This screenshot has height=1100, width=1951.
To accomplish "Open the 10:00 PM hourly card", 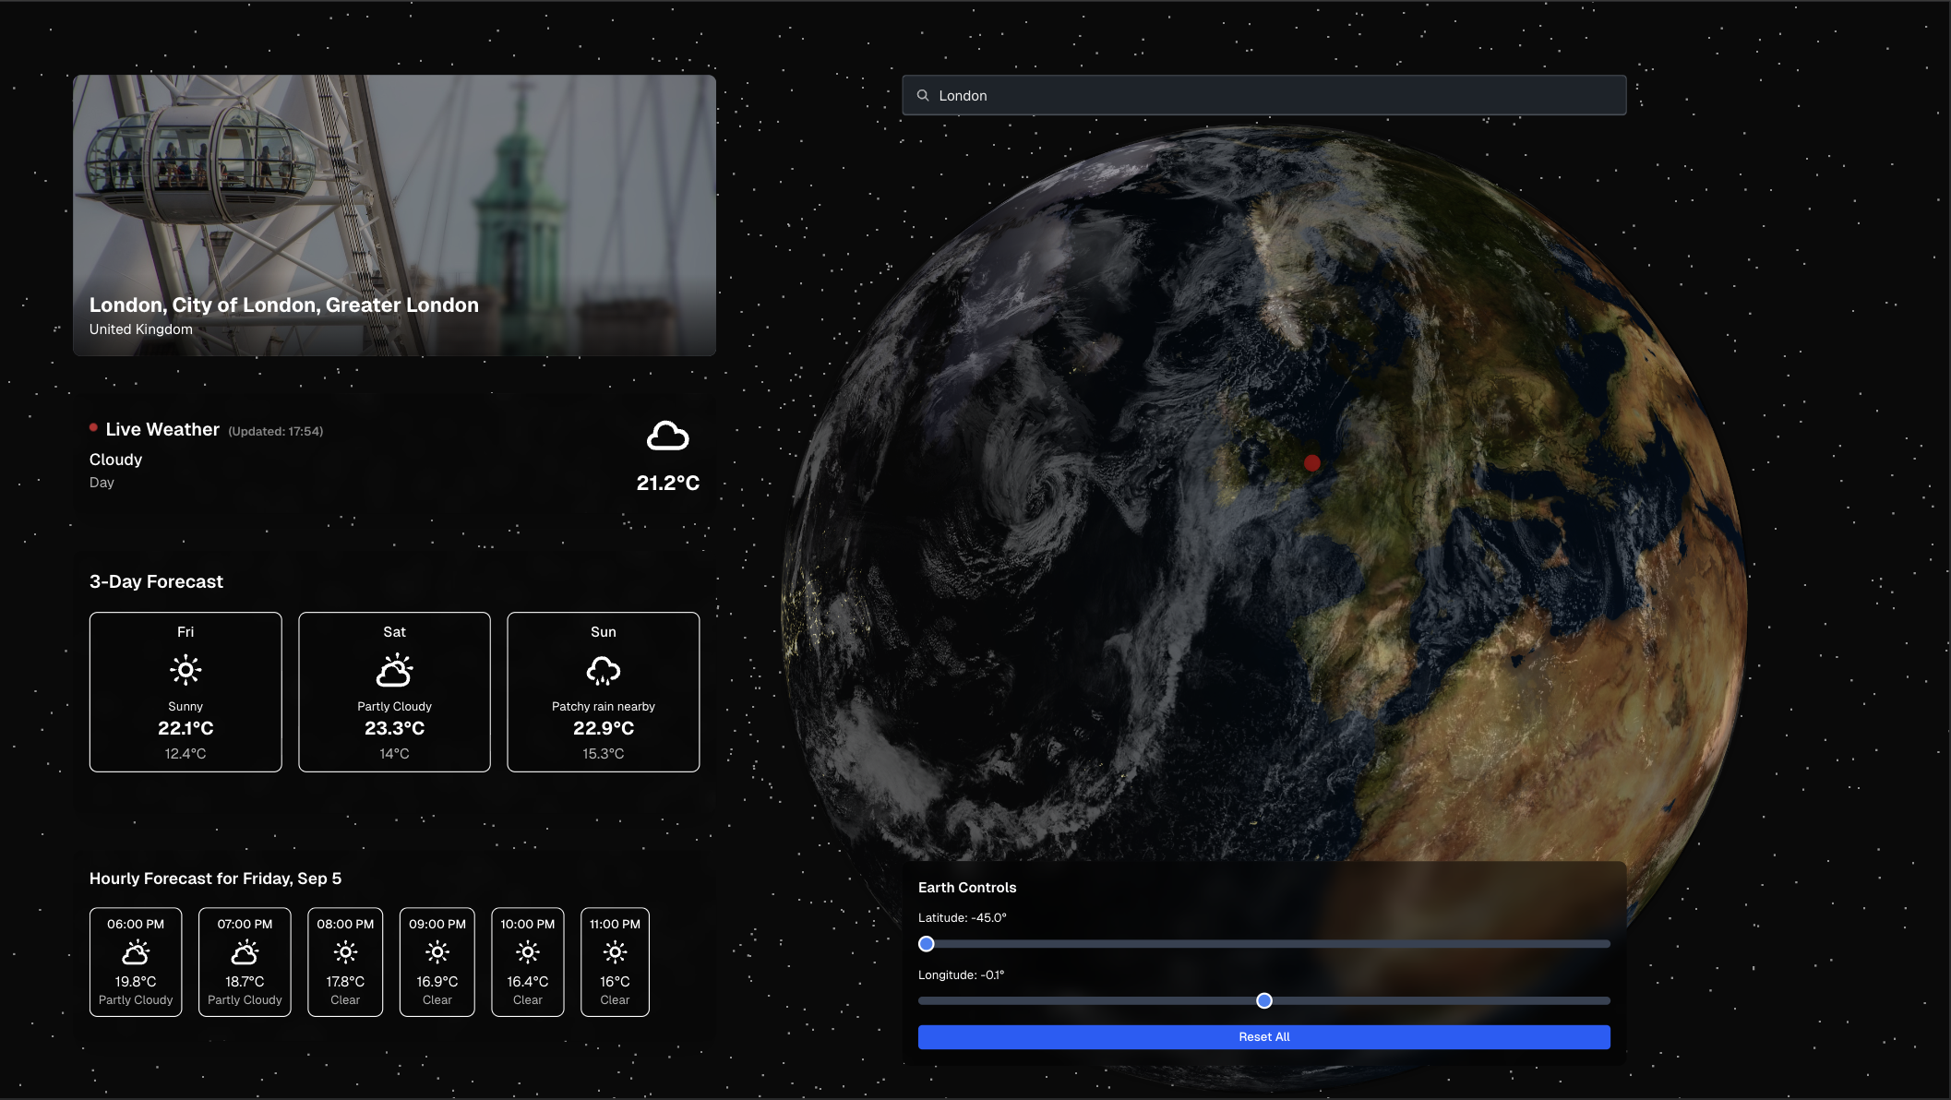I will pos(528,962).
